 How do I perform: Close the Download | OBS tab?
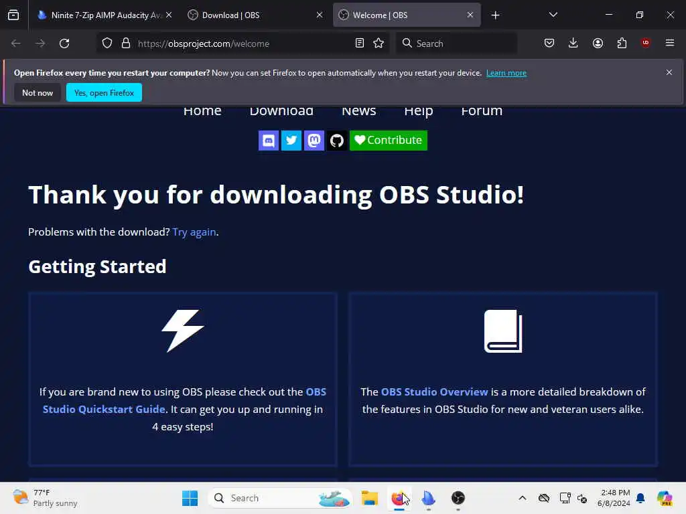[320, 15]
